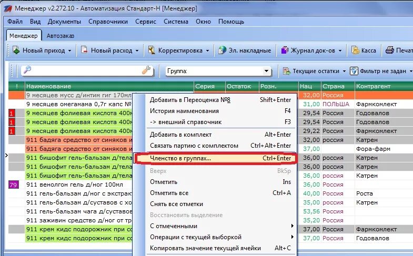Click the application logo in title bar
This screenshot has width=413, height=256.
tap(8, 8)
